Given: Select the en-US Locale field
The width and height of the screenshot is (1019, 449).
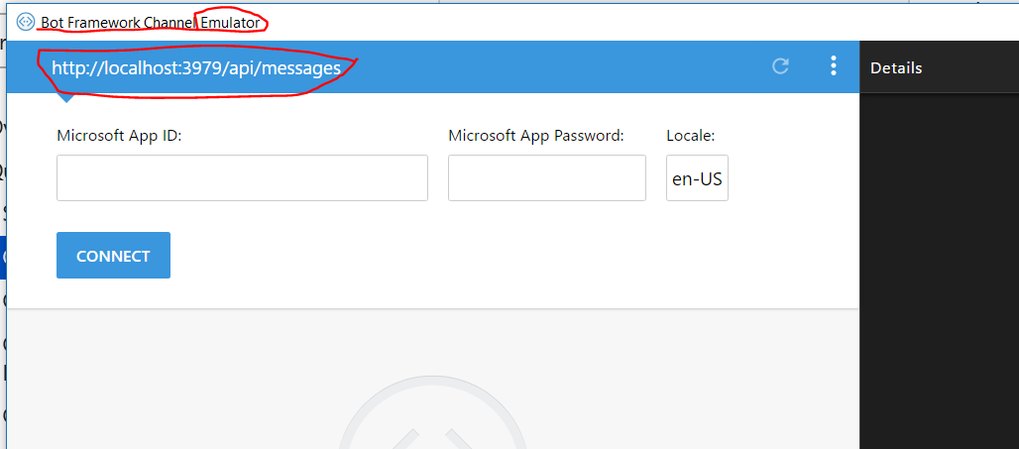Looking at the screenshot, I should point(697,178).
